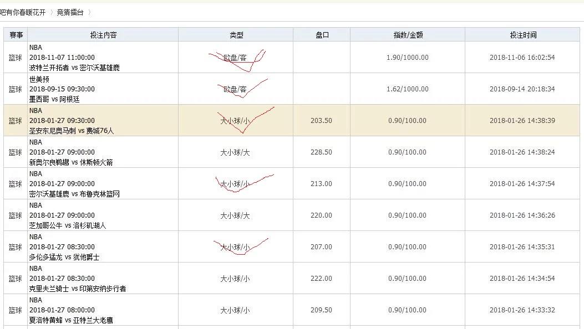584x329 pixels.
Task: Click the 1.90/1000.00 odds cell
Action: pyautogui.click(x=407, y=58)
